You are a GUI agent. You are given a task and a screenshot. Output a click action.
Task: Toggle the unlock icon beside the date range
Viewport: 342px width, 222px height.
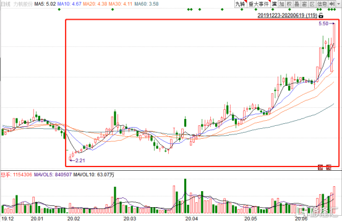[x=321, y=15]
